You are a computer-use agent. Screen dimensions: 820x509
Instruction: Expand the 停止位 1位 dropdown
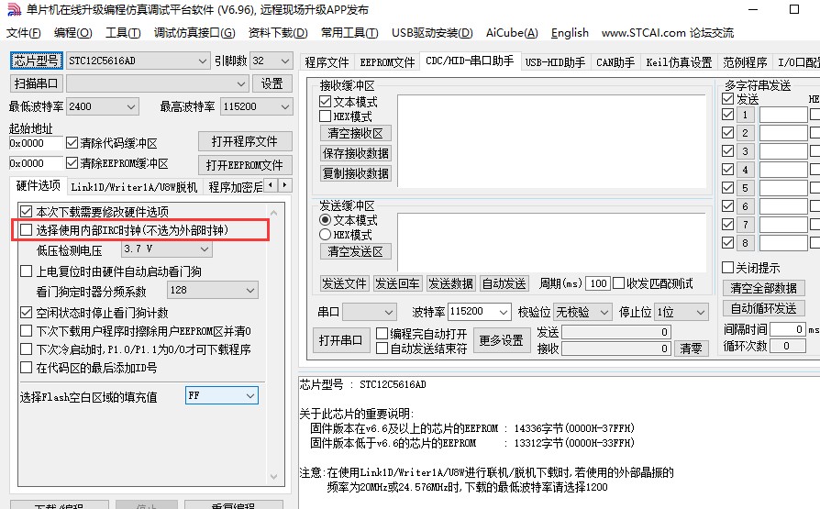pyautogui.click(x=701, y=313)
